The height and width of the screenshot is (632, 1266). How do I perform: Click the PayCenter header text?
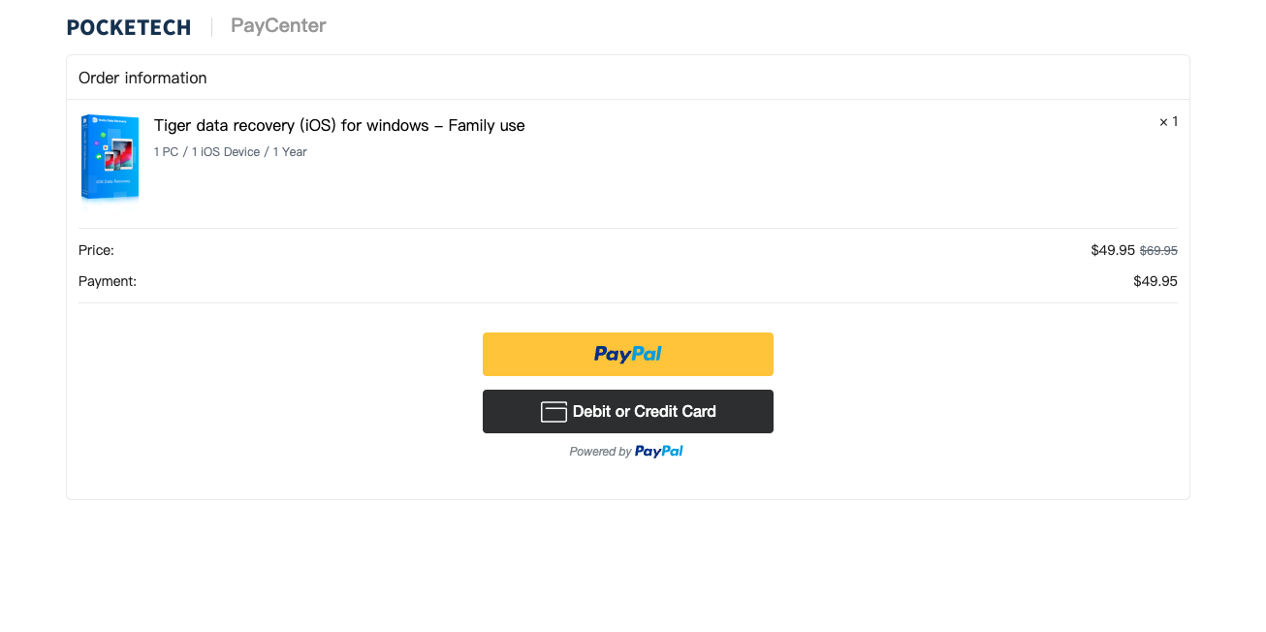[x=278, y=25]
